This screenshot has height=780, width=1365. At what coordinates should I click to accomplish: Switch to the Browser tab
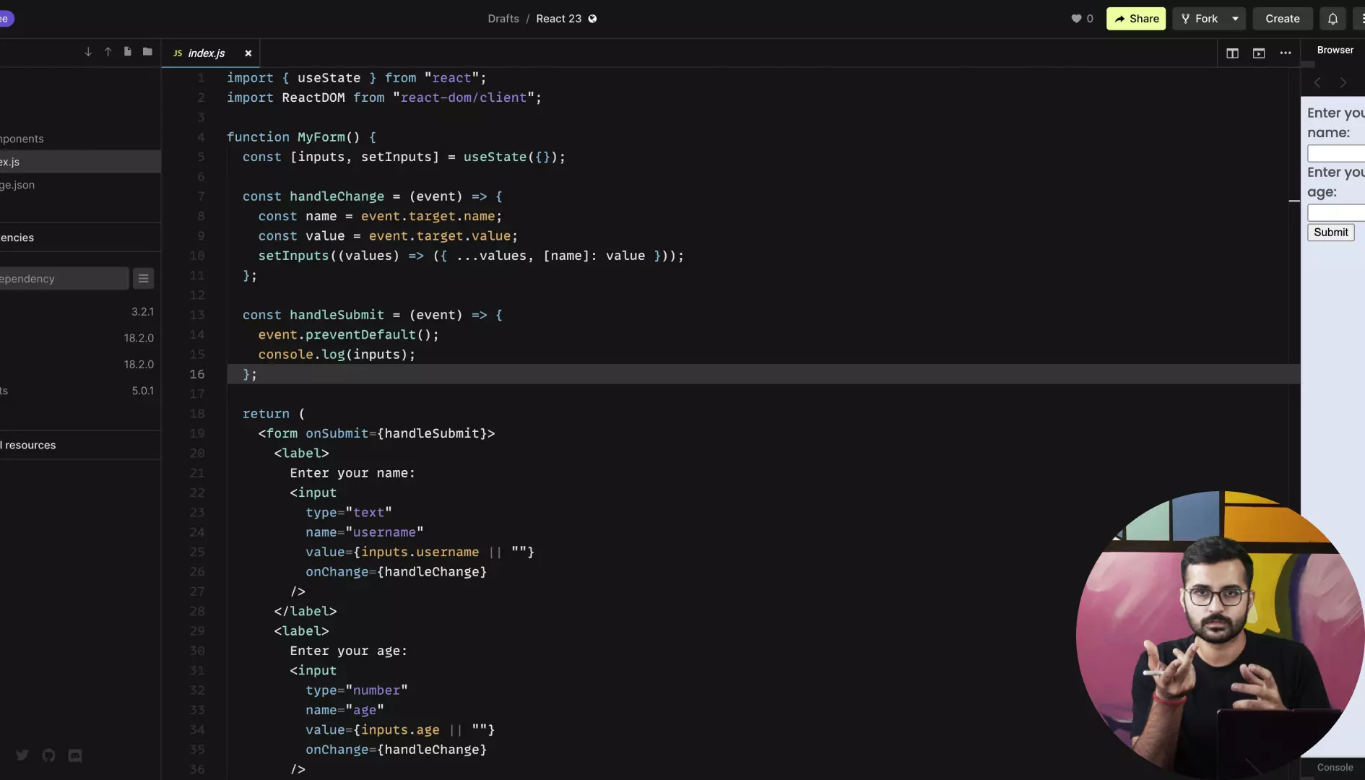coord(1335,51)
